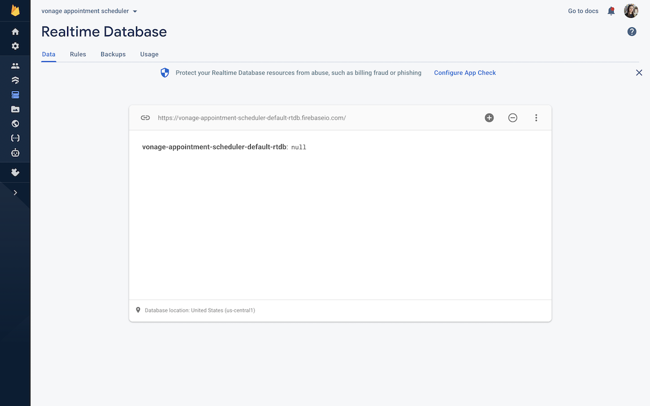
Task: Open the vonage appointment scheduler project dropdown
Action: (x=89, y=11)
